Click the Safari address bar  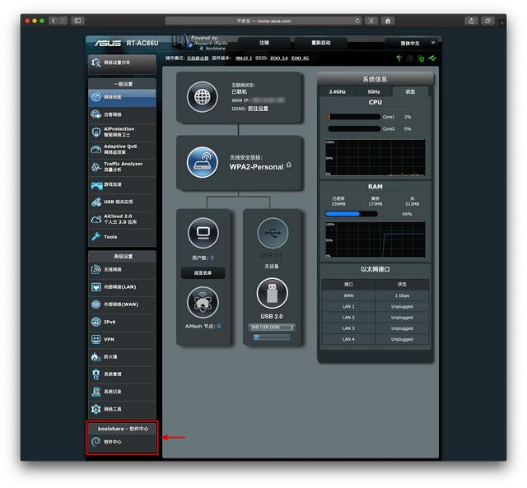[x=263, y=21]
